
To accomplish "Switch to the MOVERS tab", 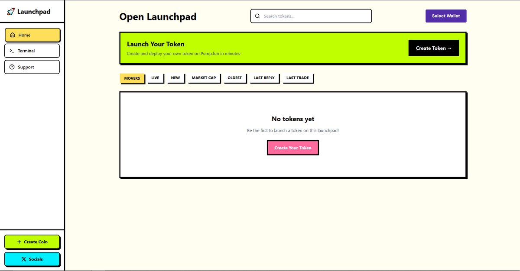I will [x=132, y=78].
